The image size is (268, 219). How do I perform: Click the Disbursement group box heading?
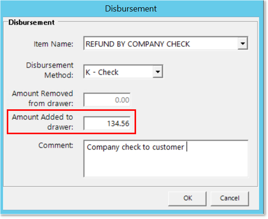click(31, 22)
